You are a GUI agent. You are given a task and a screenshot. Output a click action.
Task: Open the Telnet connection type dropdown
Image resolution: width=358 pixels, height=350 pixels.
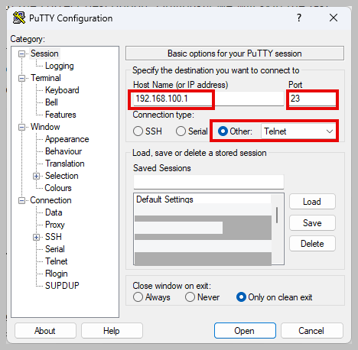coord(298,131)
